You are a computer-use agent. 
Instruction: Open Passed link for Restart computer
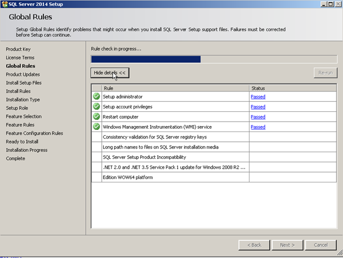pos(258,117)
